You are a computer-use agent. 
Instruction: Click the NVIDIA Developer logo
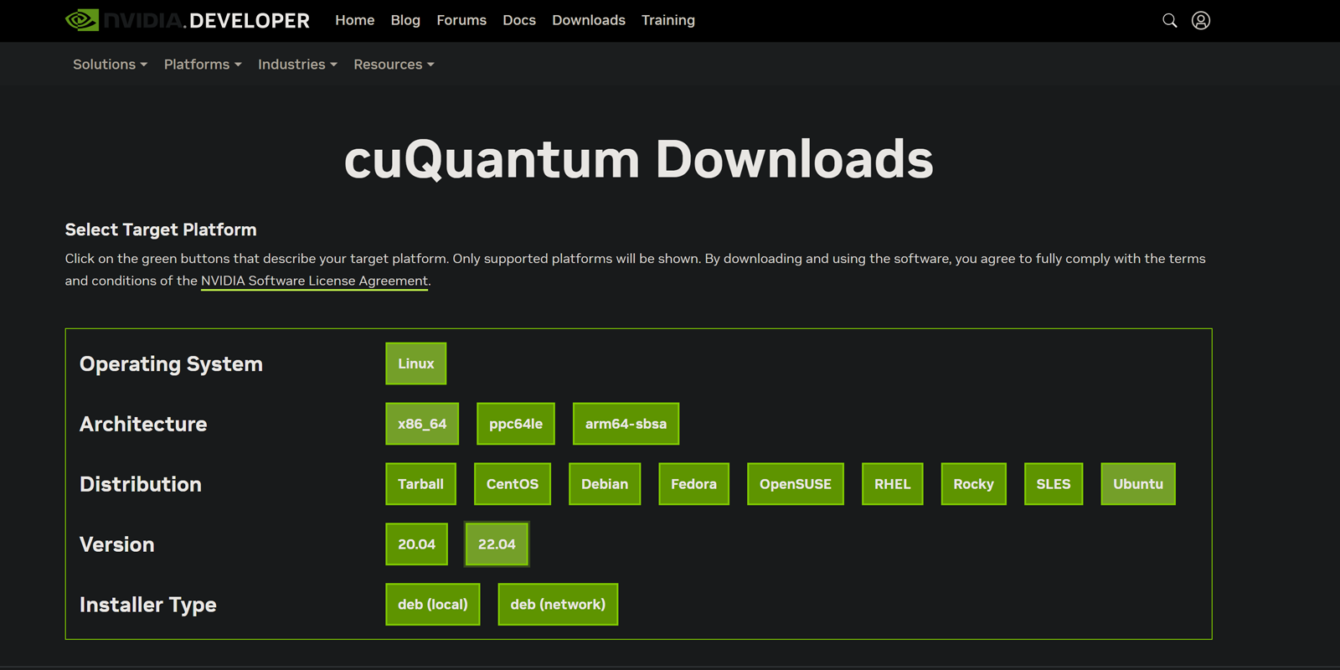pos(188,20)
